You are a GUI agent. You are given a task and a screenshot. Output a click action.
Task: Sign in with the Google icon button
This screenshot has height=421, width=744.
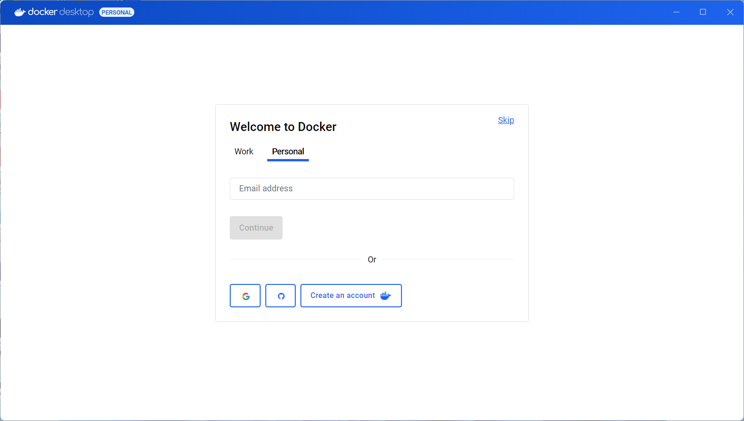(245, 296)
